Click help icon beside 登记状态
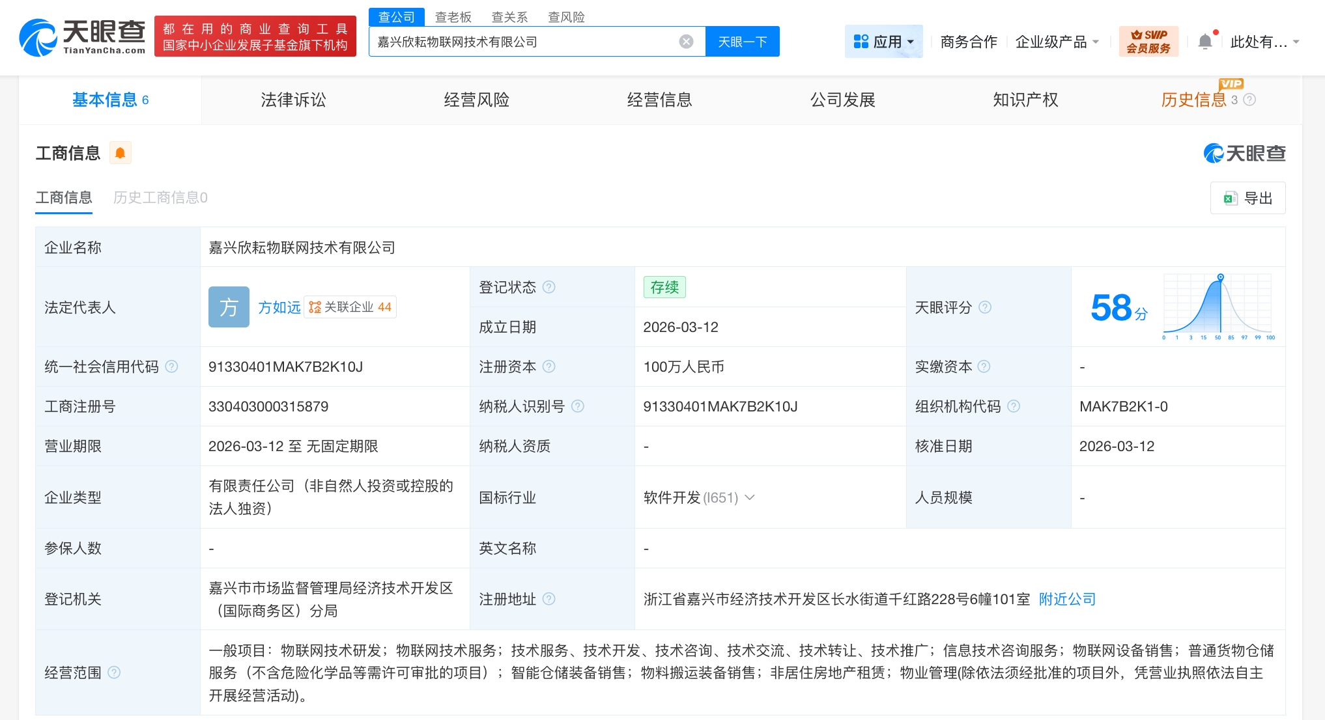This screenshot has width=1325, height=720. (x=549, y=287)
